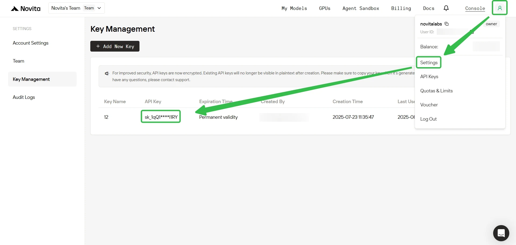Screen dimensions: 516x245
Task: Click the User ID label
Action: (x=427, y=32)
